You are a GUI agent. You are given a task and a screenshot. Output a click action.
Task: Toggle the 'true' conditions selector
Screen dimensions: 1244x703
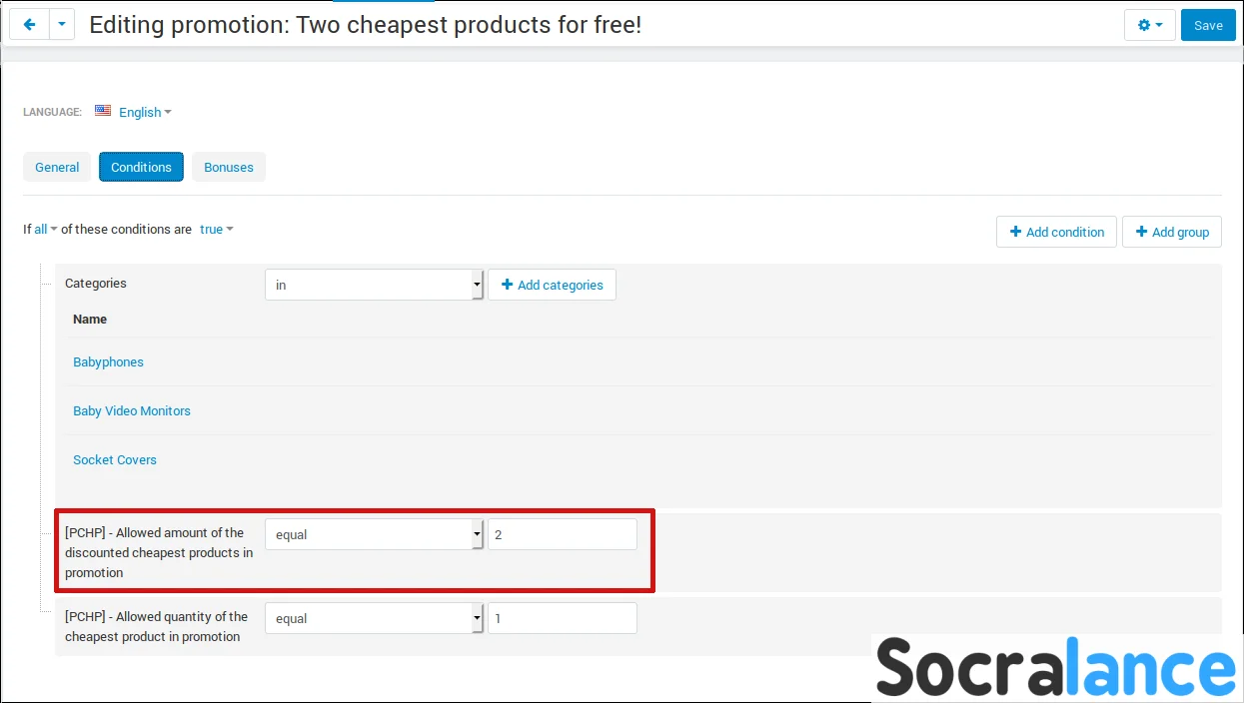coord(216,229)
